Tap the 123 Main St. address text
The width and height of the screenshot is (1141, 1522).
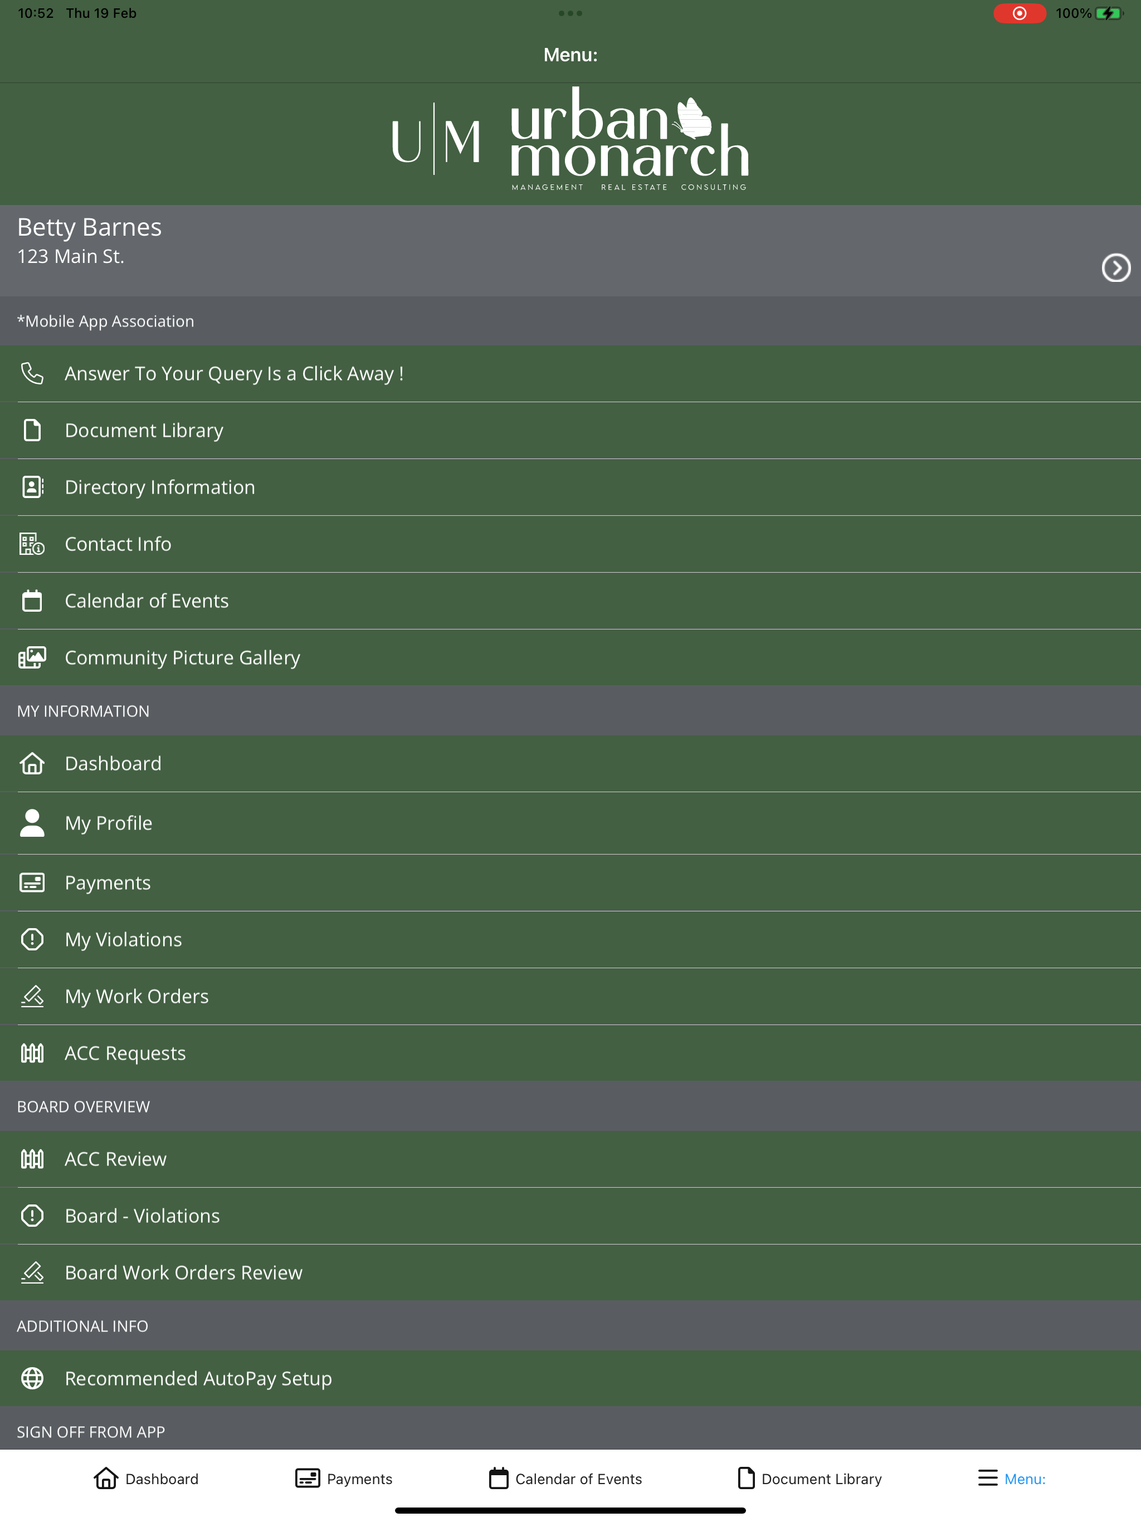70,257
